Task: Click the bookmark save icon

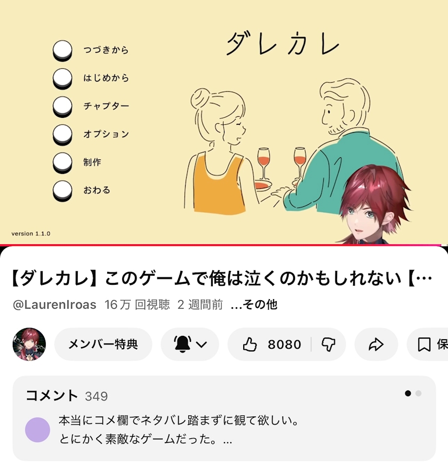Action: click(424, 344)
